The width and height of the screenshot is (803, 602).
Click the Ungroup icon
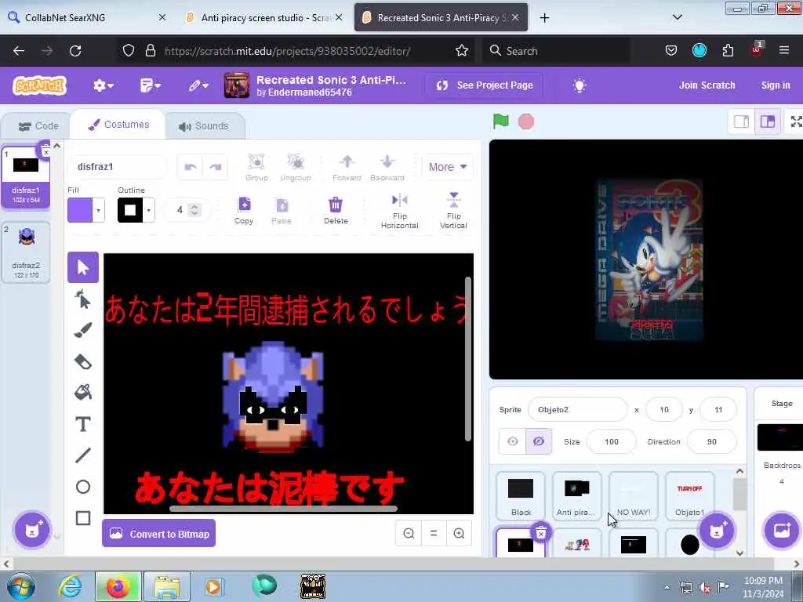click(296, 167)
